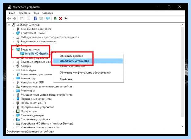Open the Файл menu

click(x=12, y=13)
